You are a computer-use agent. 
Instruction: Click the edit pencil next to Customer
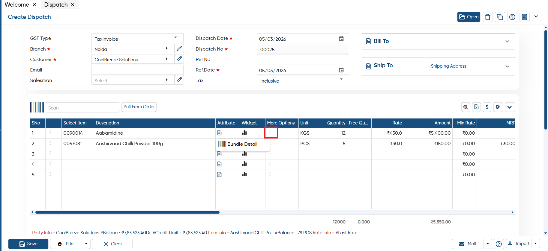tap(179, 59)
